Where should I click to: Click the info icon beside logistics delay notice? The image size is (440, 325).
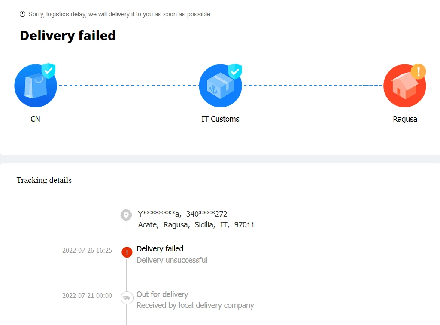tap(23, 14)
